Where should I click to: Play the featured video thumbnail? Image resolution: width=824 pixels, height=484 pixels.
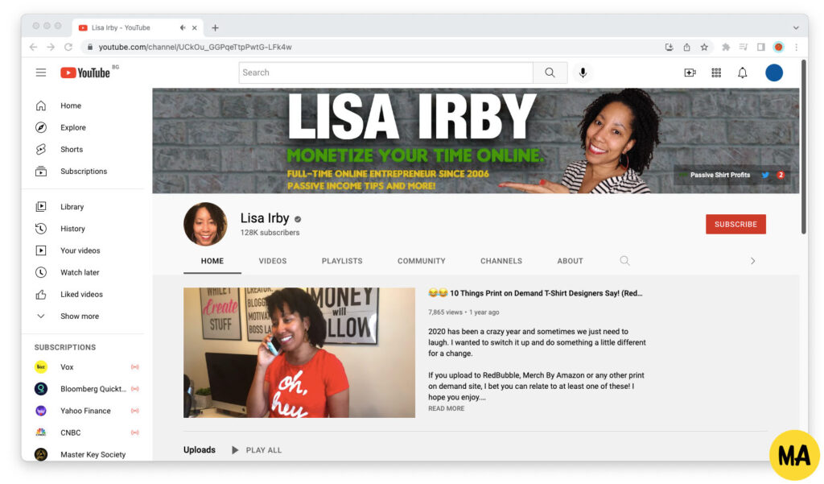coord(299,353)
